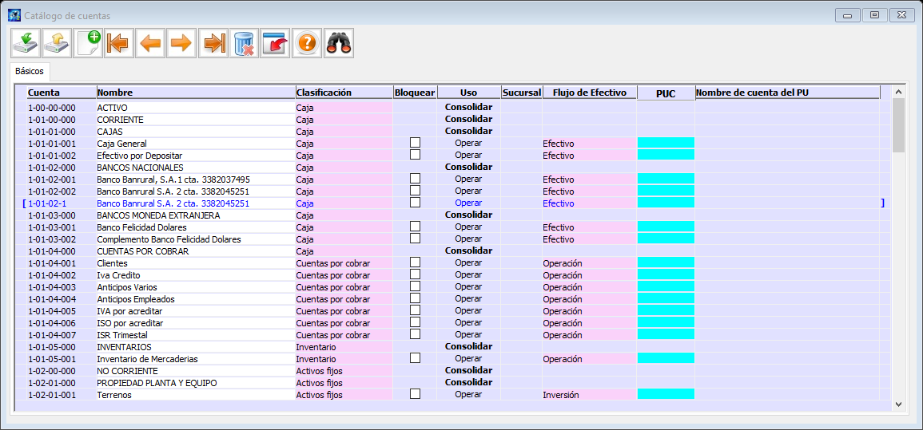Delete record with trash icon

click(244, 43)
